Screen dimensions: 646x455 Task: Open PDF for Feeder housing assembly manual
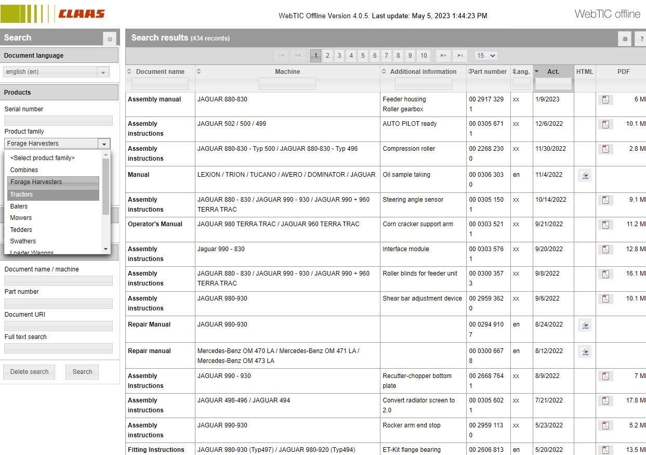(605, 99)
